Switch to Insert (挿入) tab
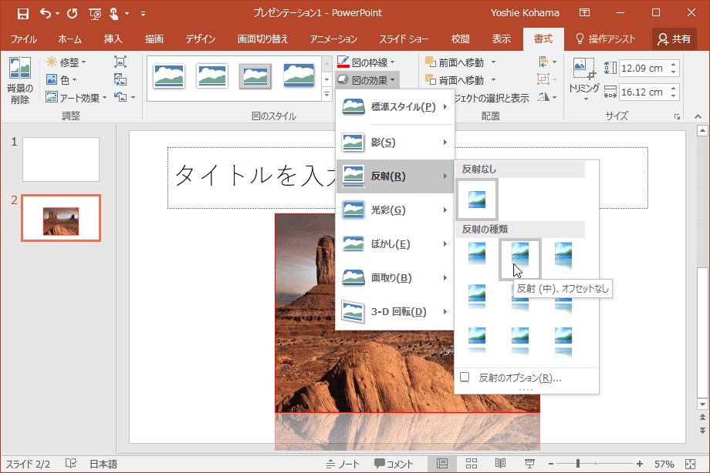Viewport: 710px width, 473px height. tap(113, 39)
